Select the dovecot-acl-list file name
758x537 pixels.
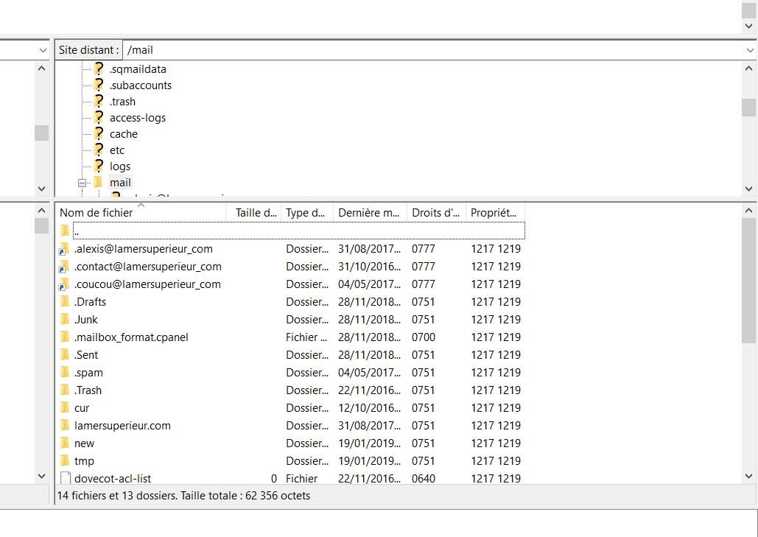(113, 479)
